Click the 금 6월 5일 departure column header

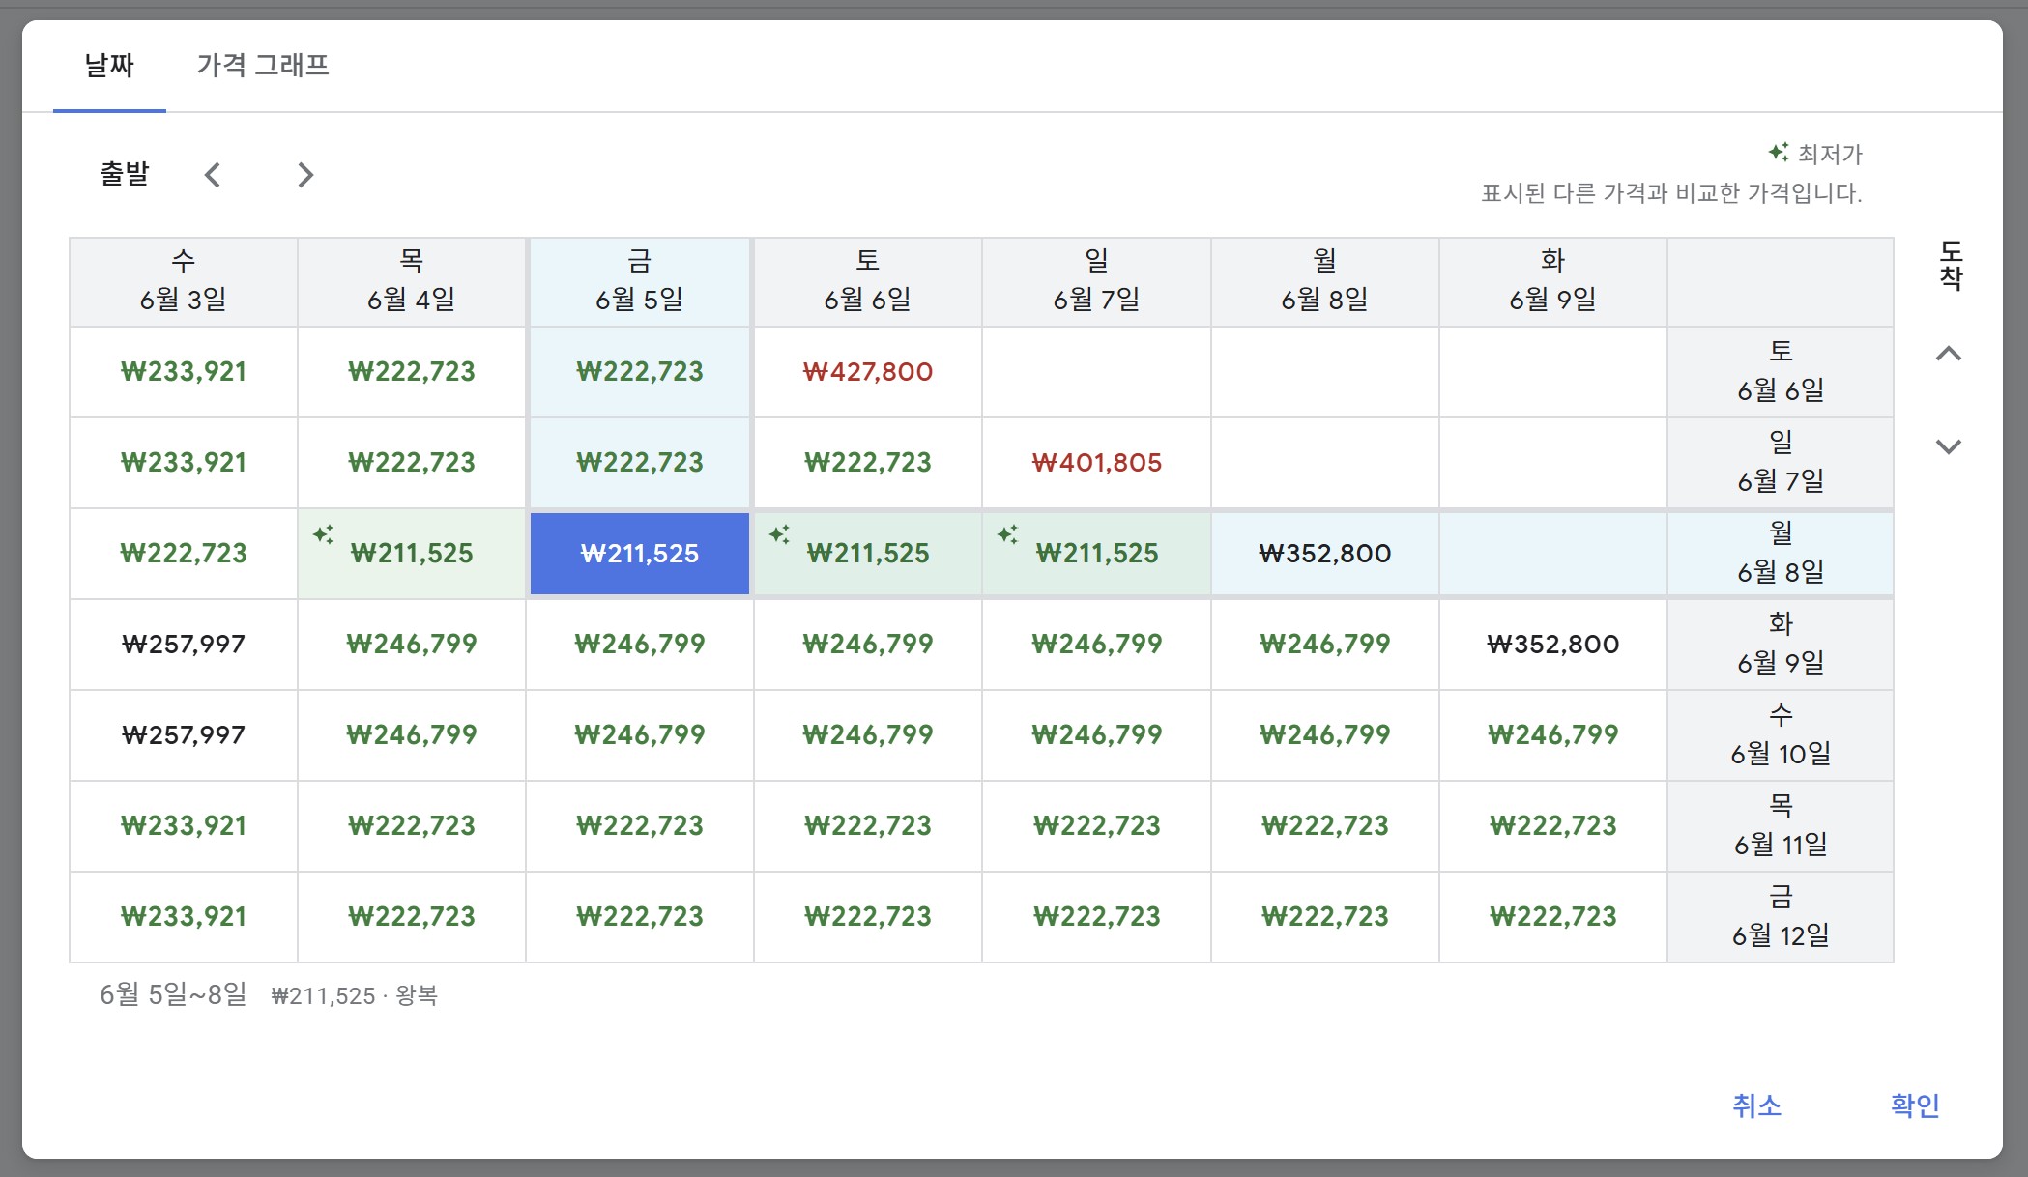(639, 281)
